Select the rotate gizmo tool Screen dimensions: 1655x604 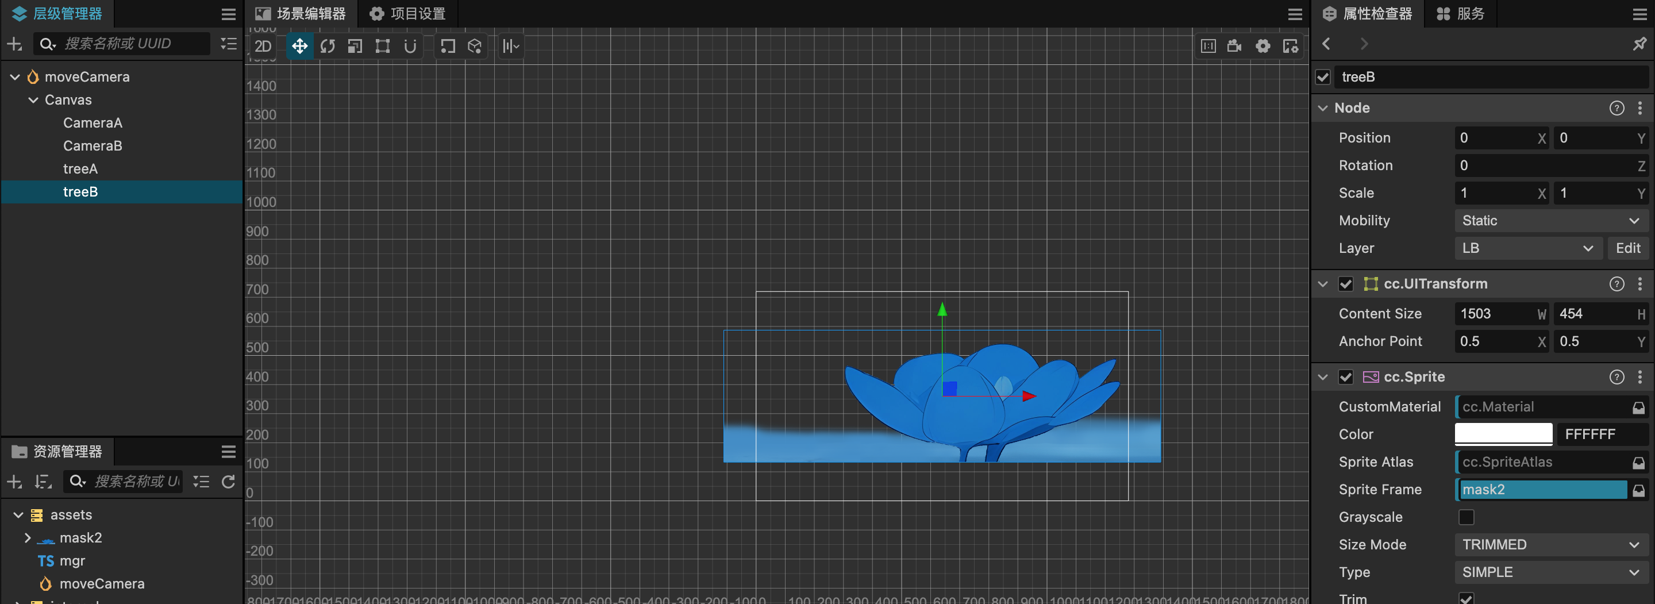click(328, 47)
